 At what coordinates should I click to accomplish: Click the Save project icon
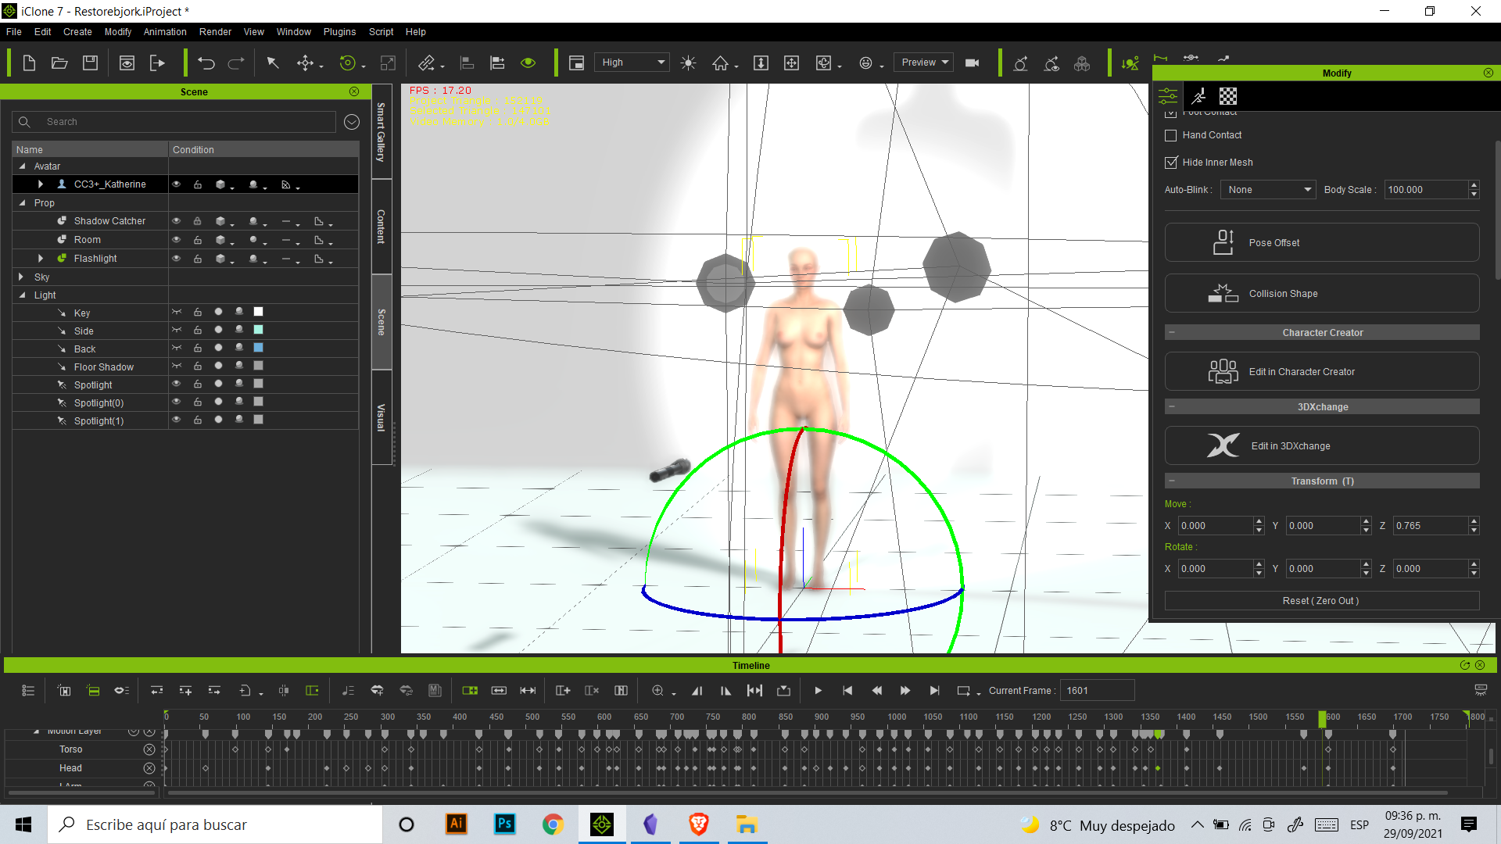91,63
